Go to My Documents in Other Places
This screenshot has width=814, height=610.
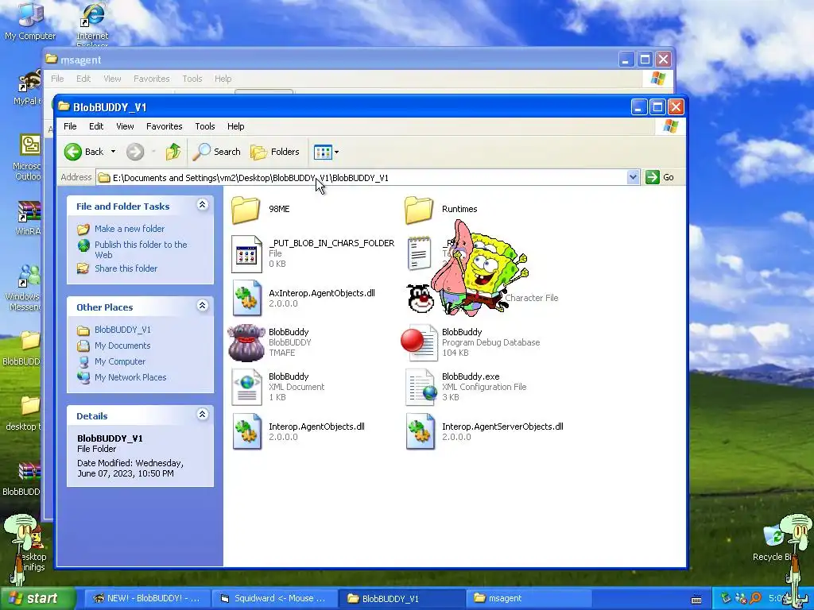pos(122,346)
